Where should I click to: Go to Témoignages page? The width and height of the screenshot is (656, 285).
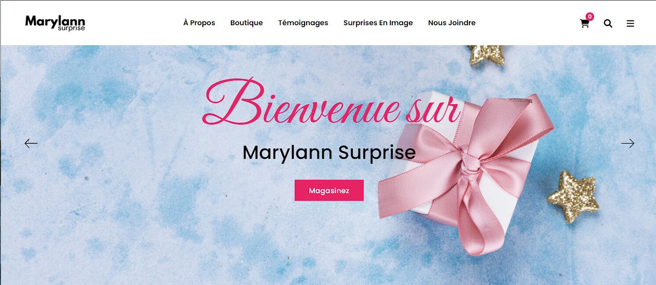pyautogui.click(x=303, y=23)
